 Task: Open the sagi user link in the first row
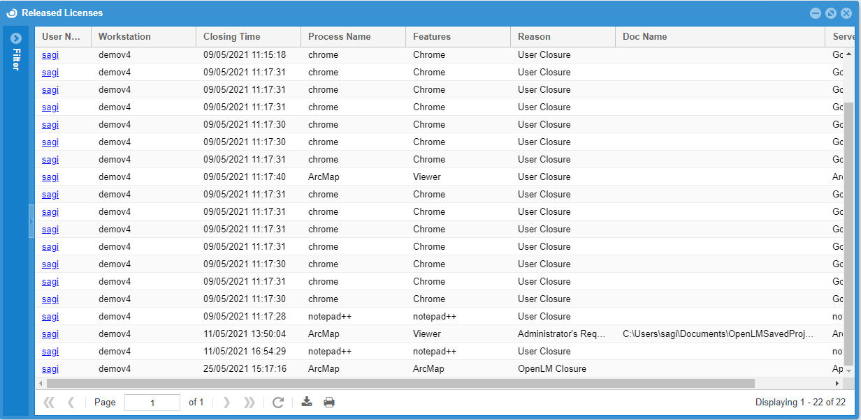coord(50,55)
